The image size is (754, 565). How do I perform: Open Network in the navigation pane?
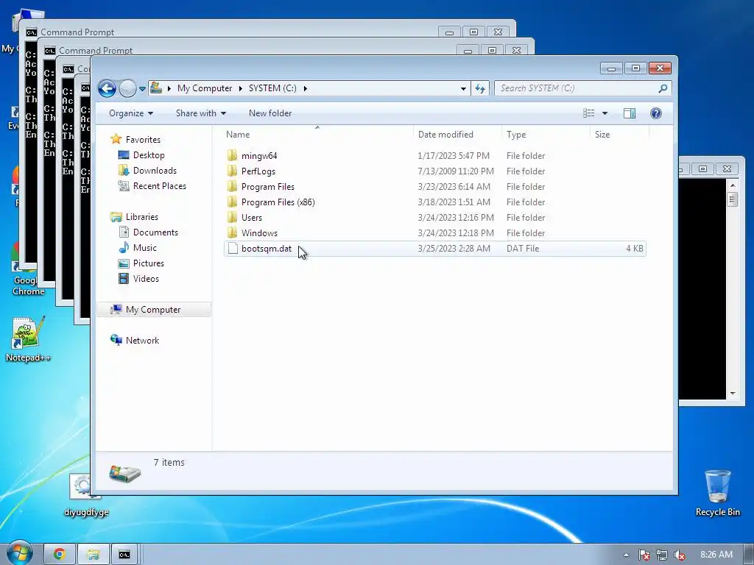point(142,340)
